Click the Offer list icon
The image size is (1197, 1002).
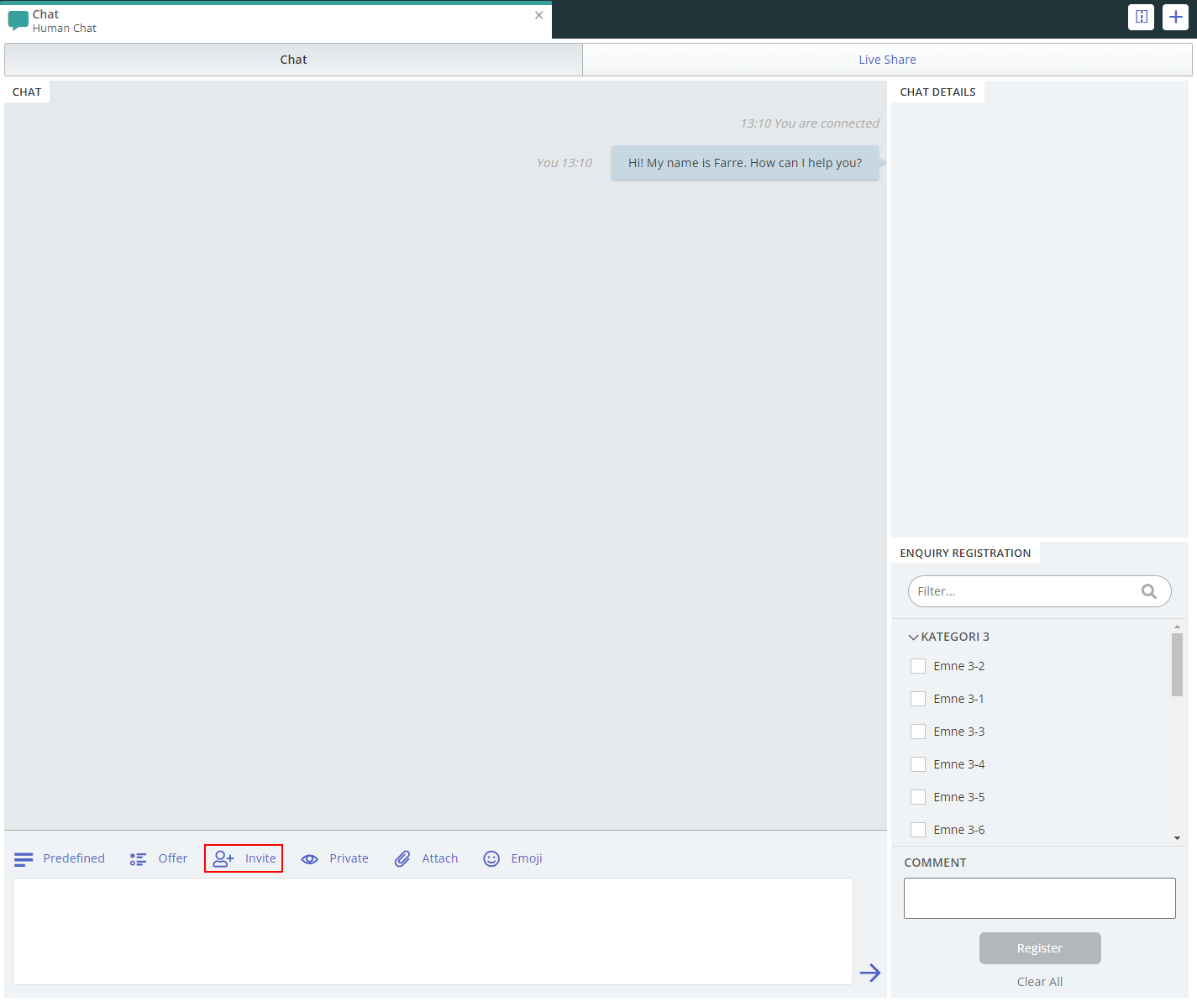138,858
